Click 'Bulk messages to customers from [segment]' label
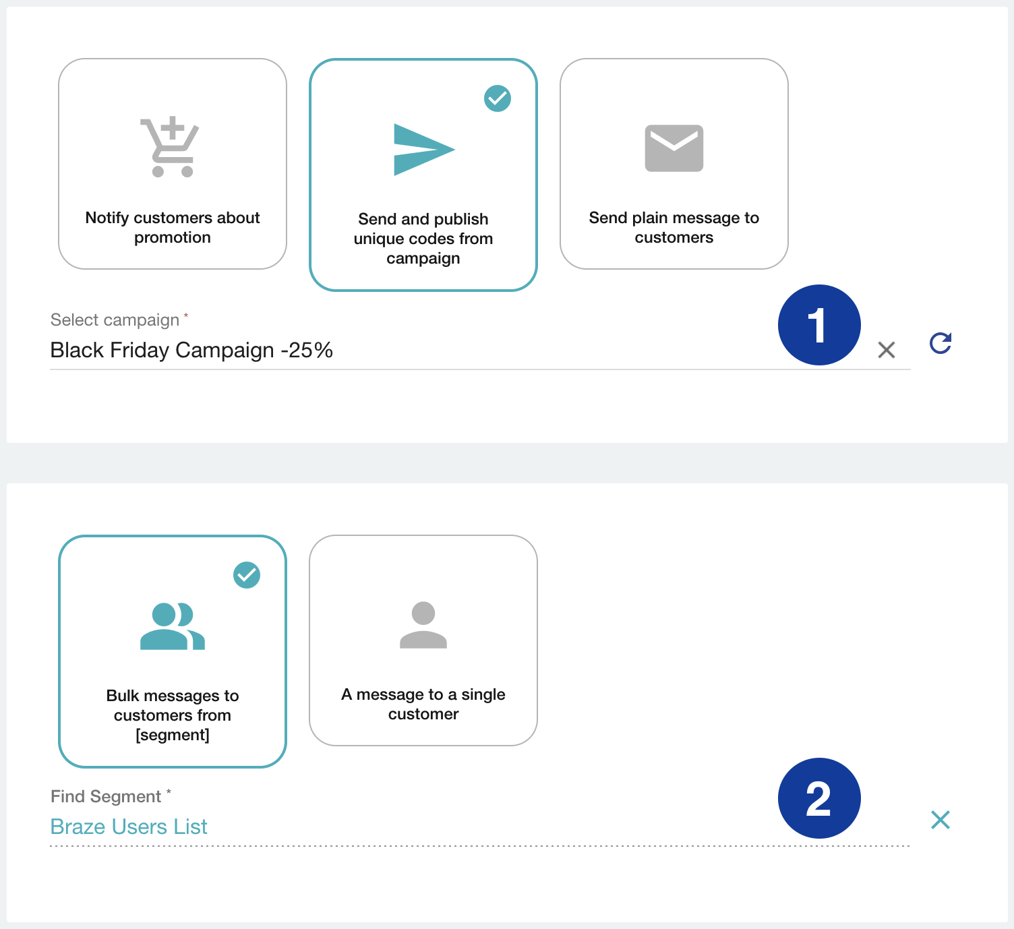Viewport: 1014px width, 929px height. click(173, 715)
